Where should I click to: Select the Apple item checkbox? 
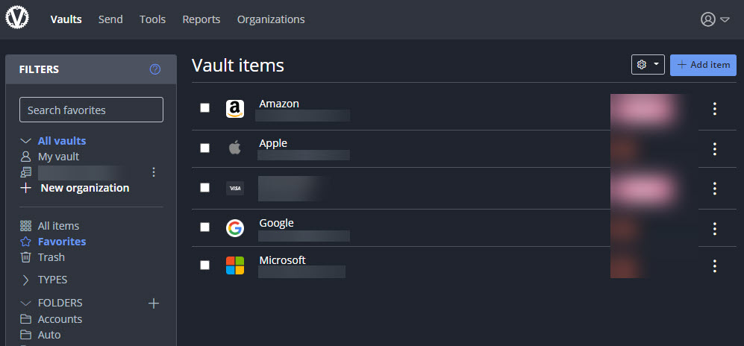click(204, 148)
